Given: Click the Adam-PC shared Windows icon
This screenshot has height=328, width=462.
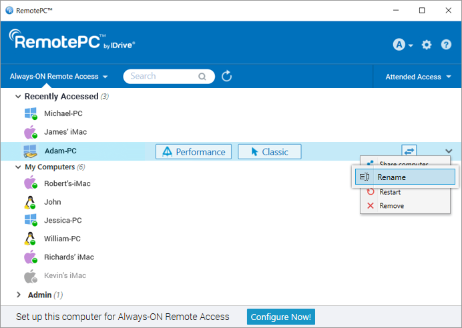Looking at the screenshot, I should tap(30, 151).
